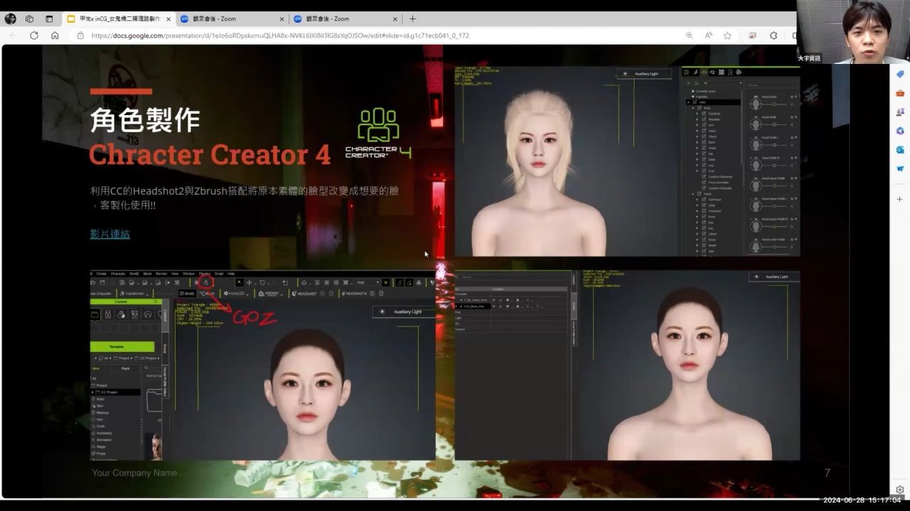The width and height of the screenshot is (910, 511).
Task: Click the plus icon to customize sidebar
Action: pyautogui.click(x=899, y=199)
